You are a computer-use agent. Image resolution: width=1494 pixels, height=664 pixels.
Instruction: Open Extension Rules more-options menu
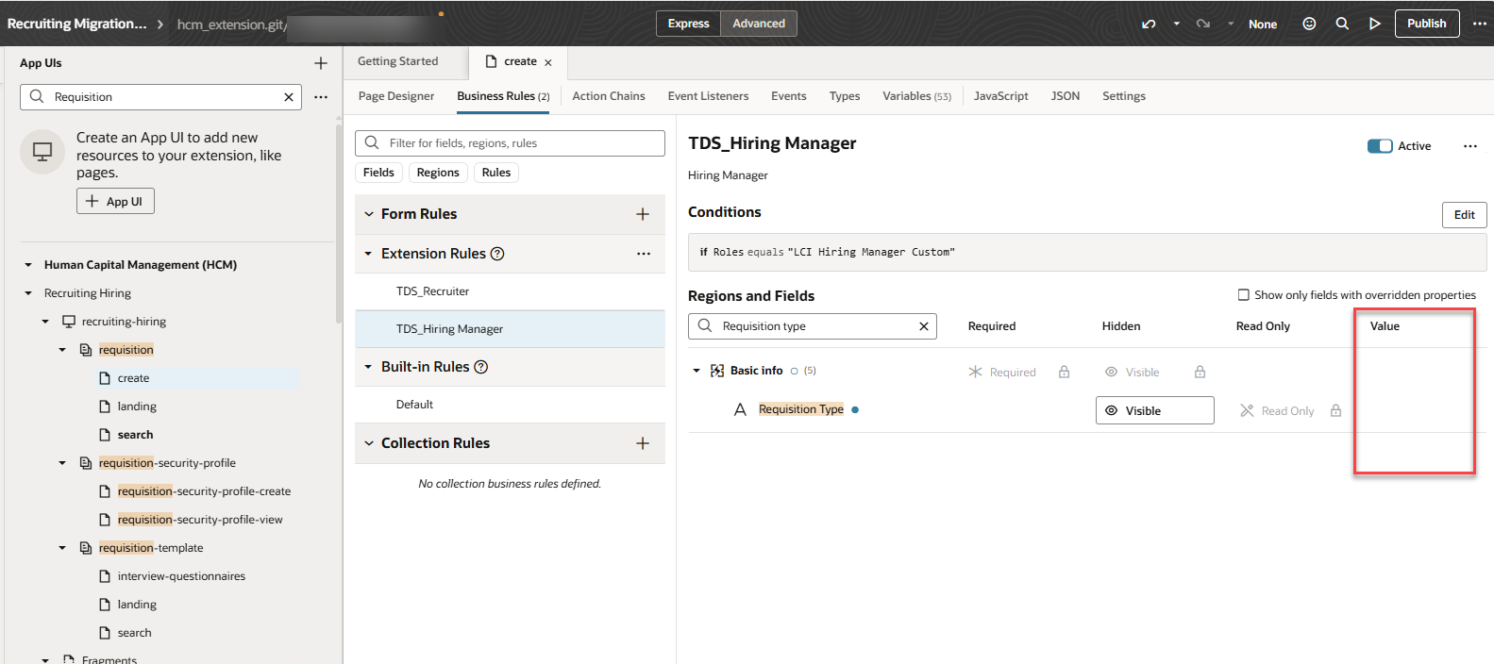(x=644, y=254)
